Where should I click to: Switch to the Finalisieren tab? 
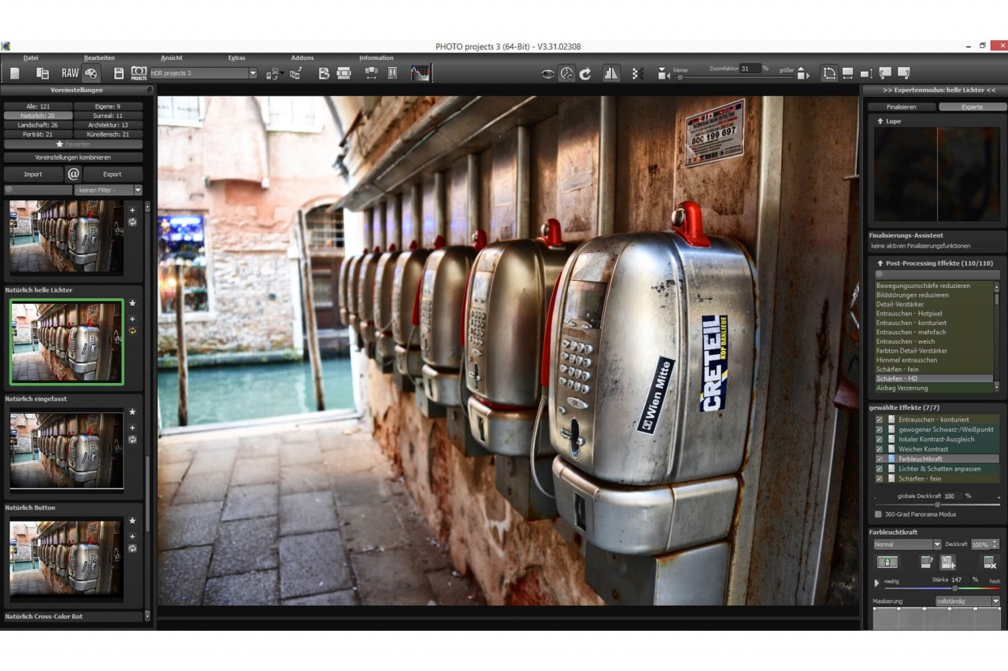901,107
